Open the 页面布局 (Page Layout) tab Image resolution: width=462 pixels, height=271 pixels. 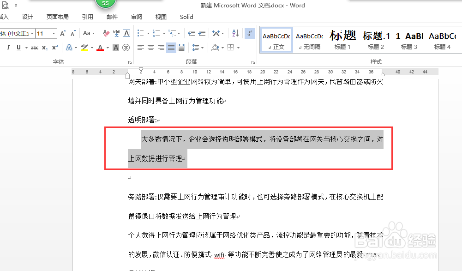click(x=57, y=17)
